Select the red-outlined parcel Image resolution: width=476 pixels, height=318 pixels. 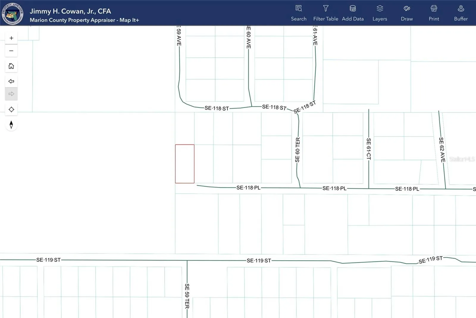(185, 164)
